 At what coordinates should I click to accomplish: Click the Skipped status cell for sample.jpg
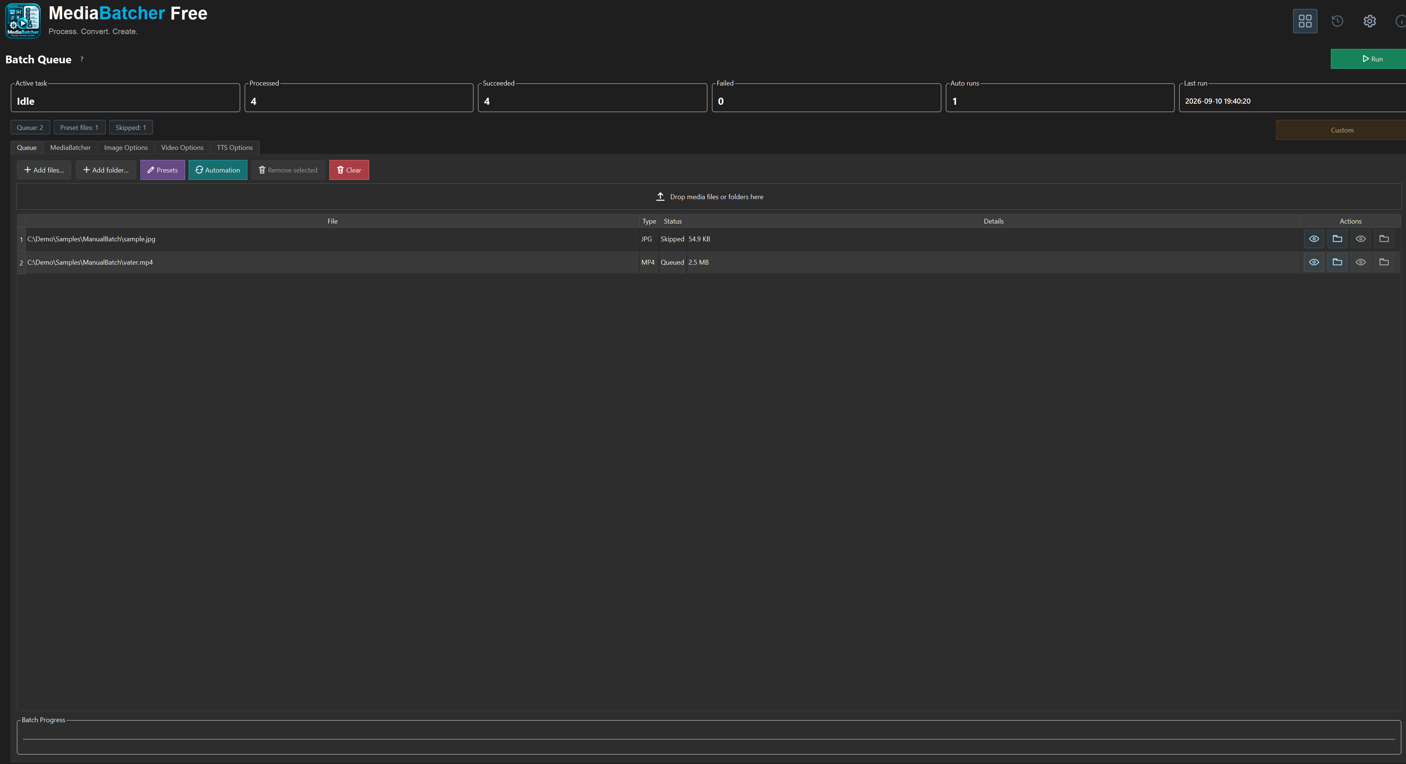tap(672, 239)
